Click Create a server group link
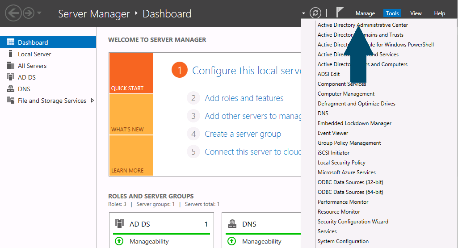Screen dimensions: 458x248 coord(243,134)
